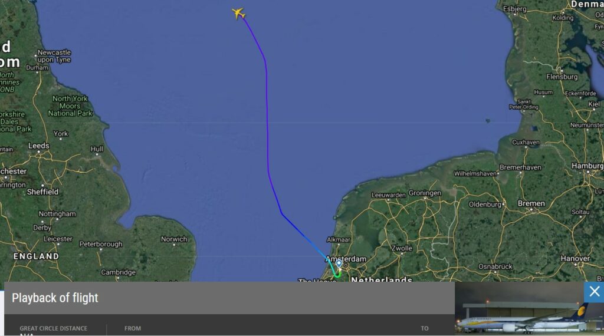The image size is (604, 336).
Task: Click the Newcastle upon Tyne label
Action: (x=54, y=56)
